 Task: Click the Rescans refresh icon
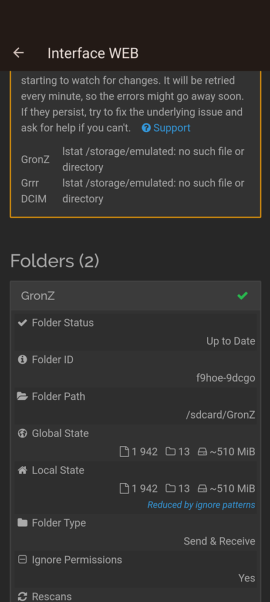[23, 597]
